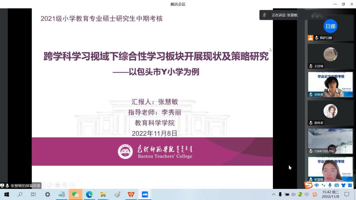Open Tencent Meeting icon in taskbar
356x200 pixels.
click(x=145, y=194)
